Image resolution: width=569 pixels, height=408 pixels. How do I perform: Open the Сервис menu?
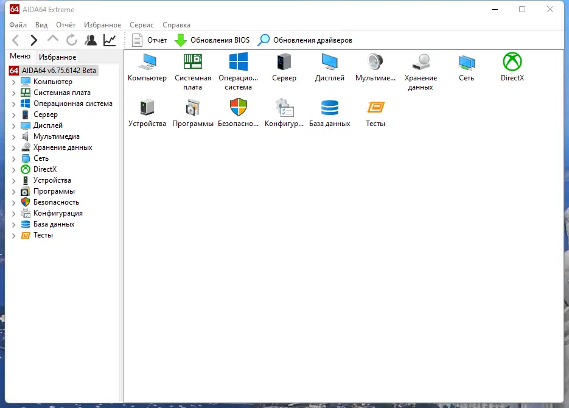pos(142,25)
